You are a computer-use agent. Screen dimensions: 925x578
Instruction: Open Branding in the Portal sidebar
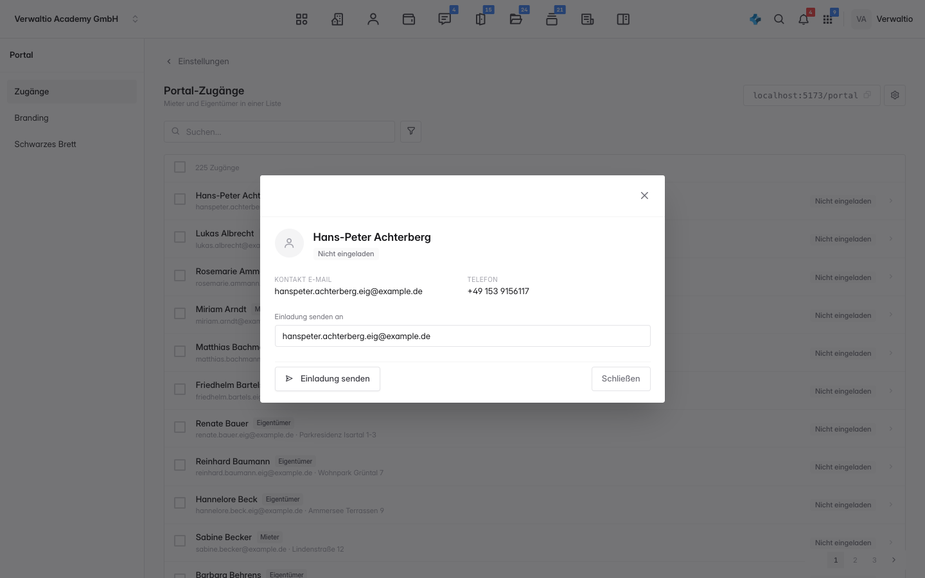[x=72, y=118]
